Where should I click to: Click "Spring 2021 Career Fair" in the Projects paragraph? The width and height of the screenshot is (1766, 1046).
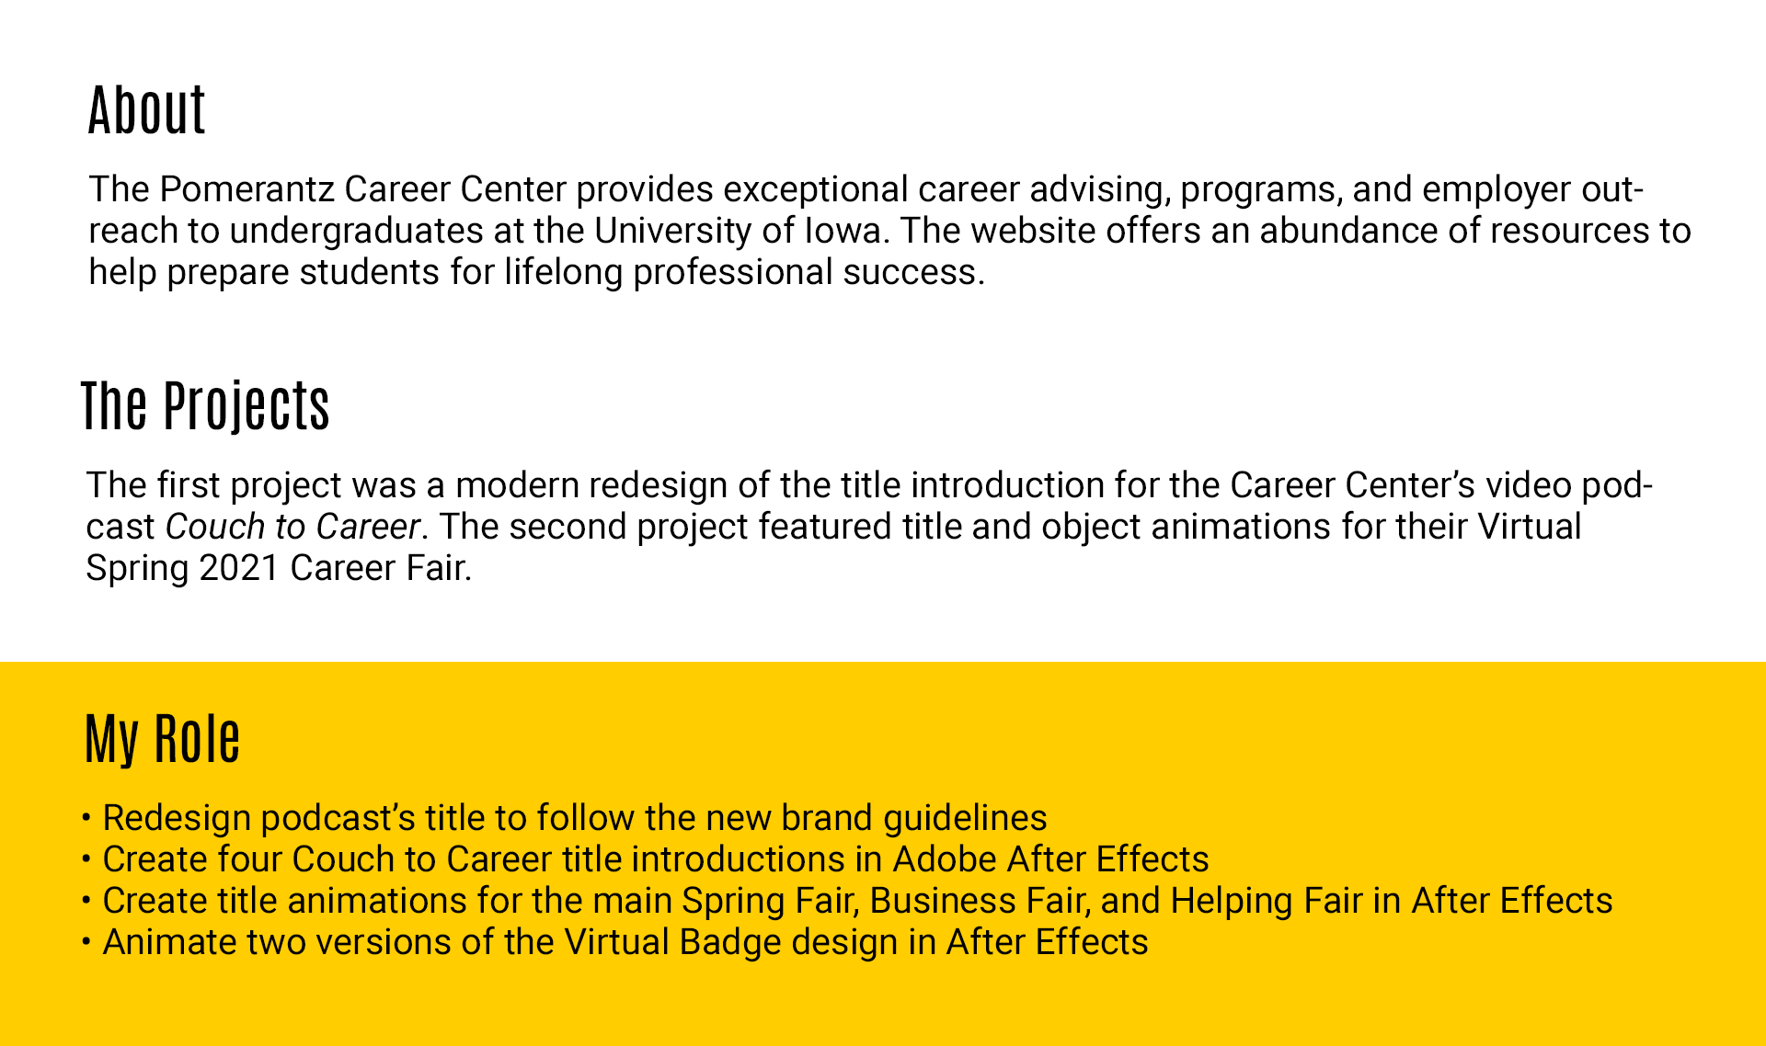pos(278,568)
